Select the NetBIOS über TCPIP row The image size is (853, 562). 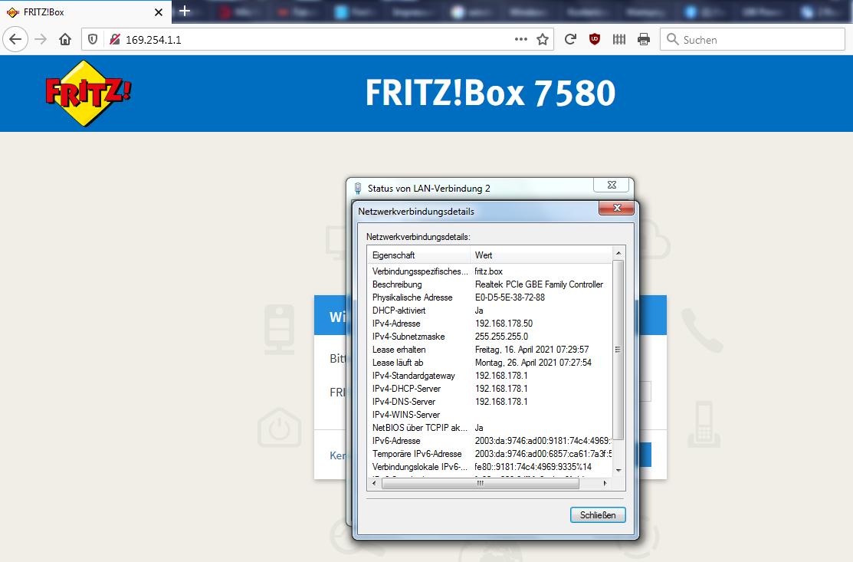pyautogui.click(x=490, y=428)
